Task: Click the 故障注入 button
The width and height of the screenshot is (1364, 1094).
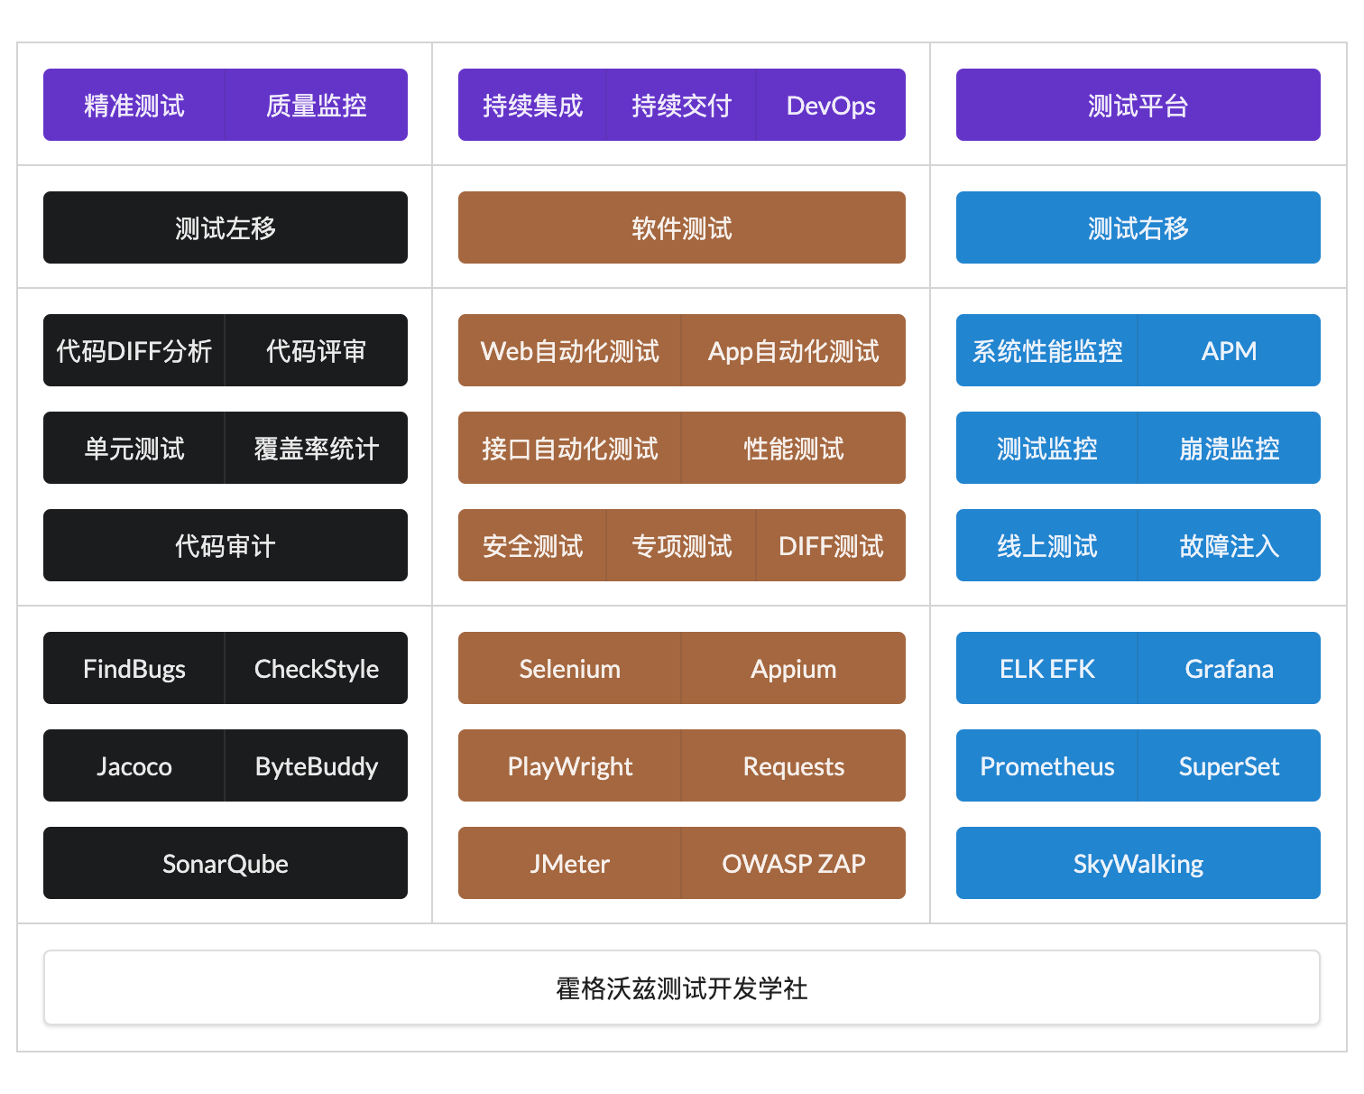Action: (x=1230, y=545)
